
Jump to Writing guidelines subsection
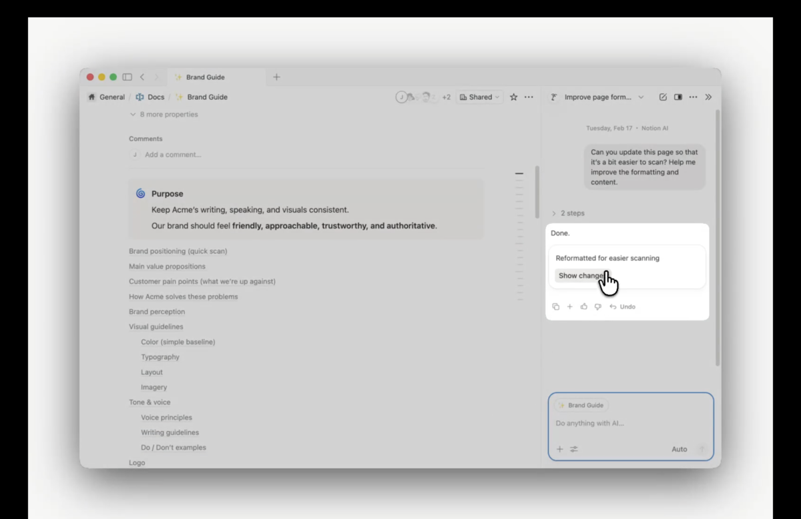(170, 432)
